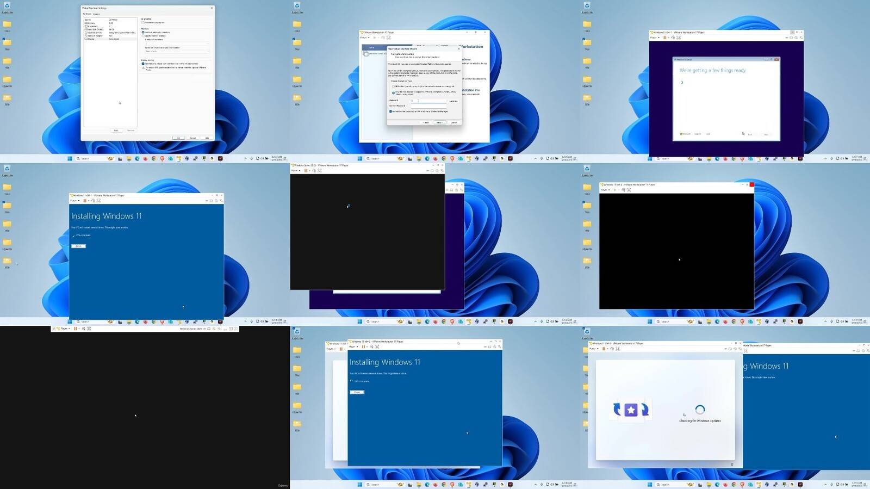Switch to Options tab in Virtual Machine Settings
870x489 pixels.
tap(96, 14)
